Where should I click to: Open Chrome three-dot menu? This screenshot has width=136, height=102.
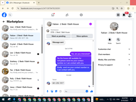pos(133,8)
